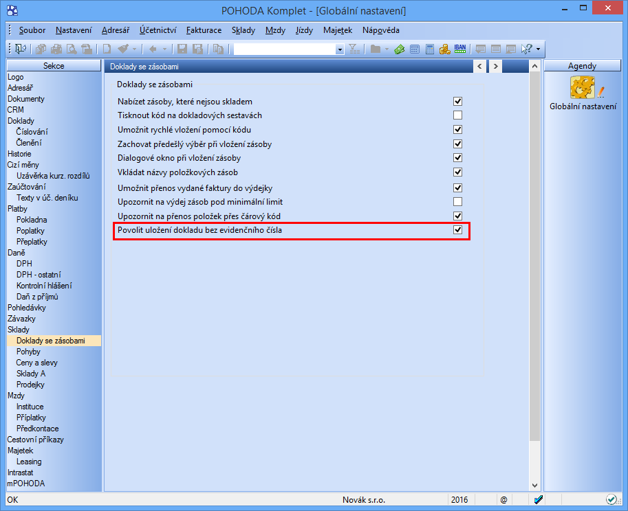Click the exit-door icon on the toolbar
Screen dimensions: 628x511
[21, 49]
